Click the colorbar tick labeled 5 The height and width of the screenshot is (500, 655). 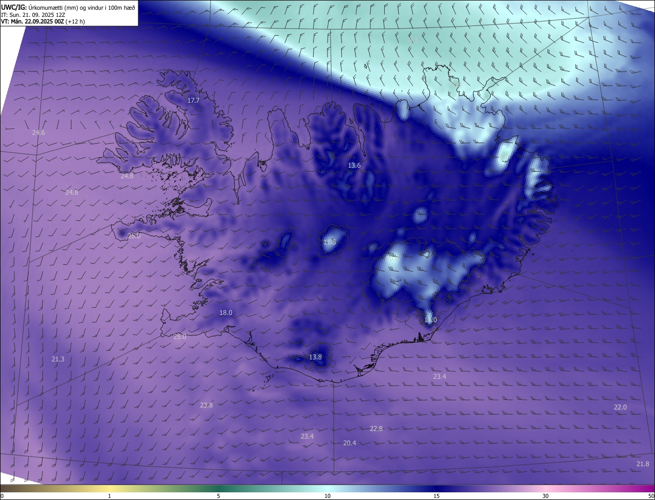tap(219, 496)
